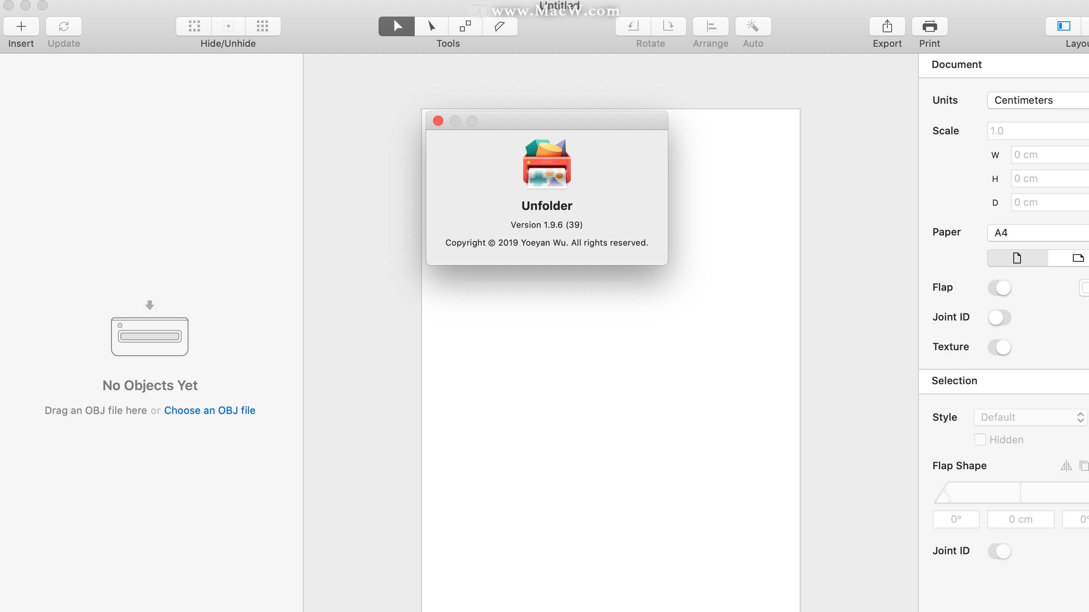
Task: Click the Play/Preview tool icon
Action: [x=396, y=26]
